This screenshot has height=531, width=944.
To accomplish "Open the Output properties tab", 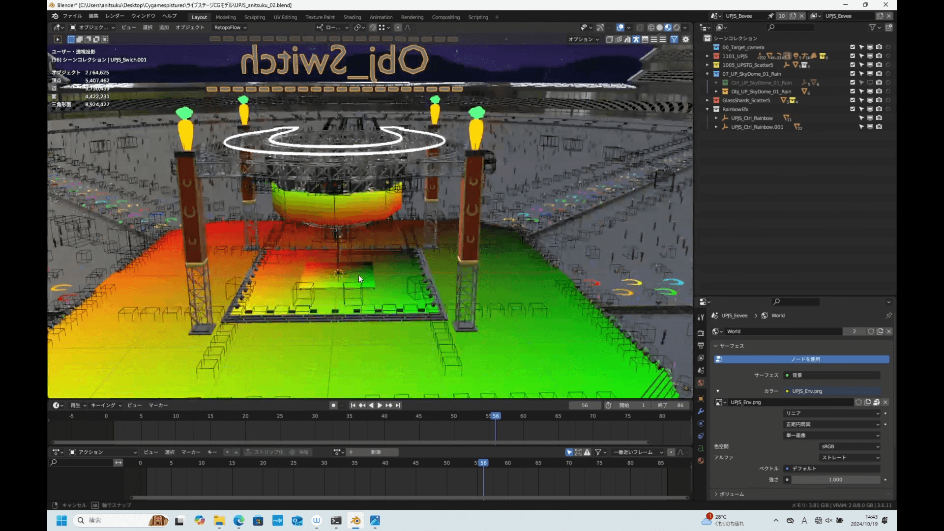I will [701, 346].
